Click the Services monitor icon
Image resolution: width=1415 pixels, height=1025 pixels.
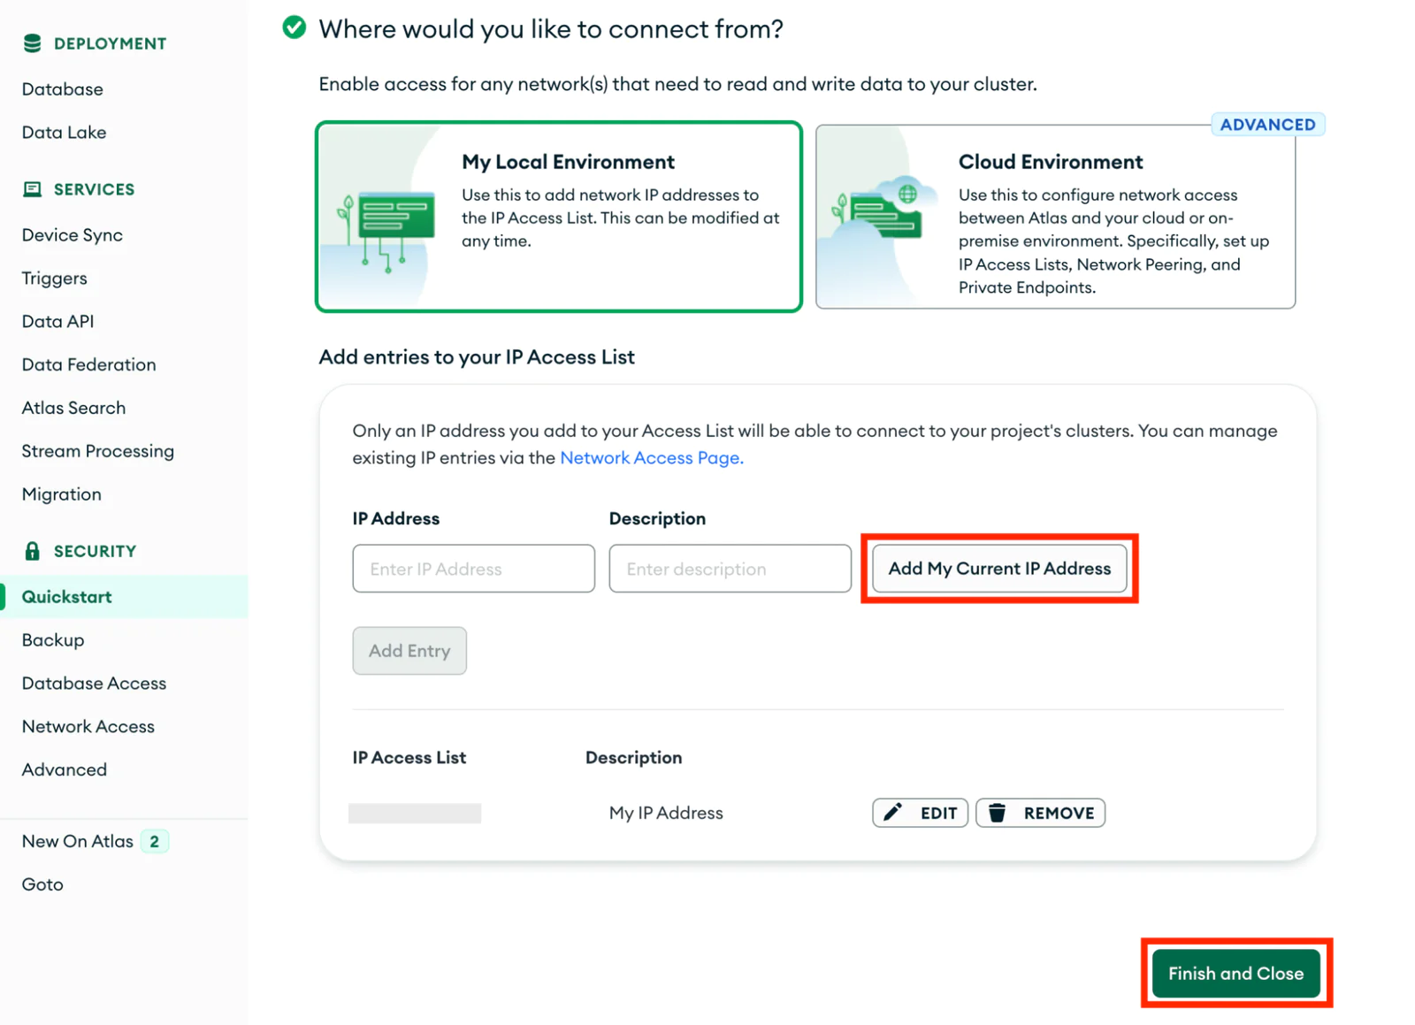[33, 189]
